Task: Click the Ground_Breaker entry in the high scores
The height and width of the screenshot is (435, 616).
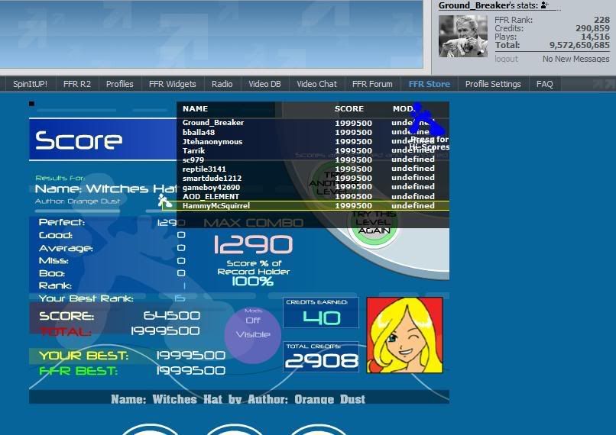Action: pyautogui.click(x=213, y=123)
